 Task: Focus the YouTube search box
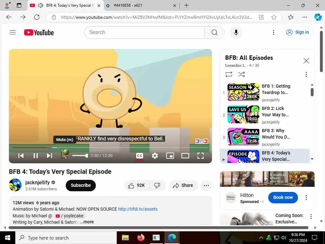(x=144, y=32)
